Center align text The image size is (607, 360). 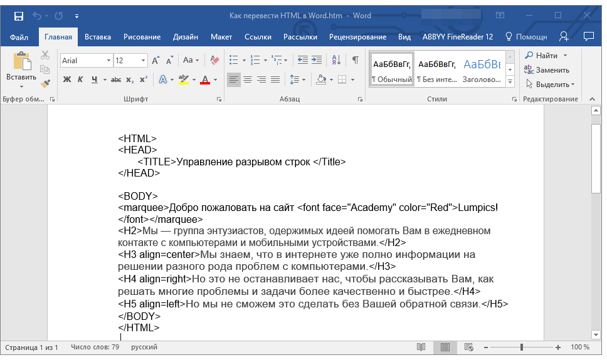click(248, 80)
